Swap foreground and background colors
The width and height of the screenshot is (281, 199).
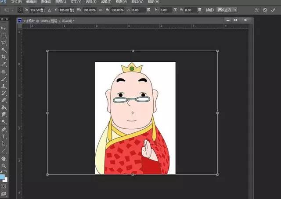click(x=6, y=171)
